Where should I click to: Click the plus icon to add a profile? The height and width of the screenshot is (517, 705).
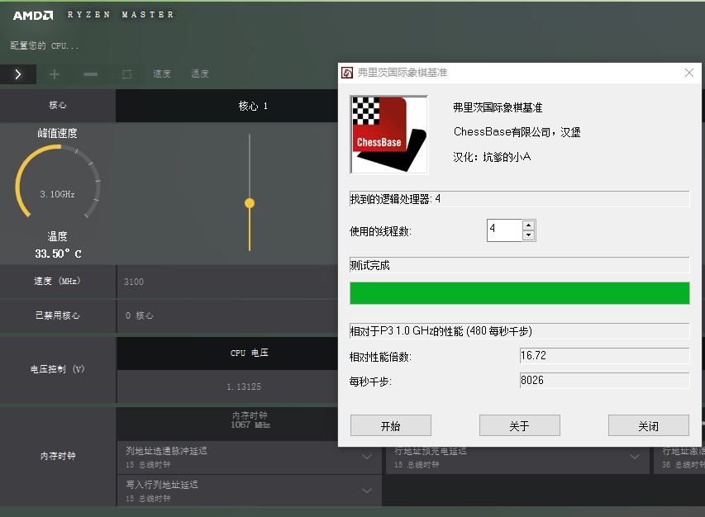pos(55,74)
